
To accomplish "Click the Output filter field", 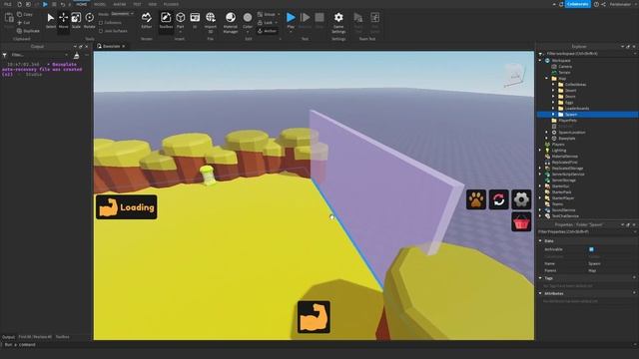I will pyautogui.click(x=39, y=55).
